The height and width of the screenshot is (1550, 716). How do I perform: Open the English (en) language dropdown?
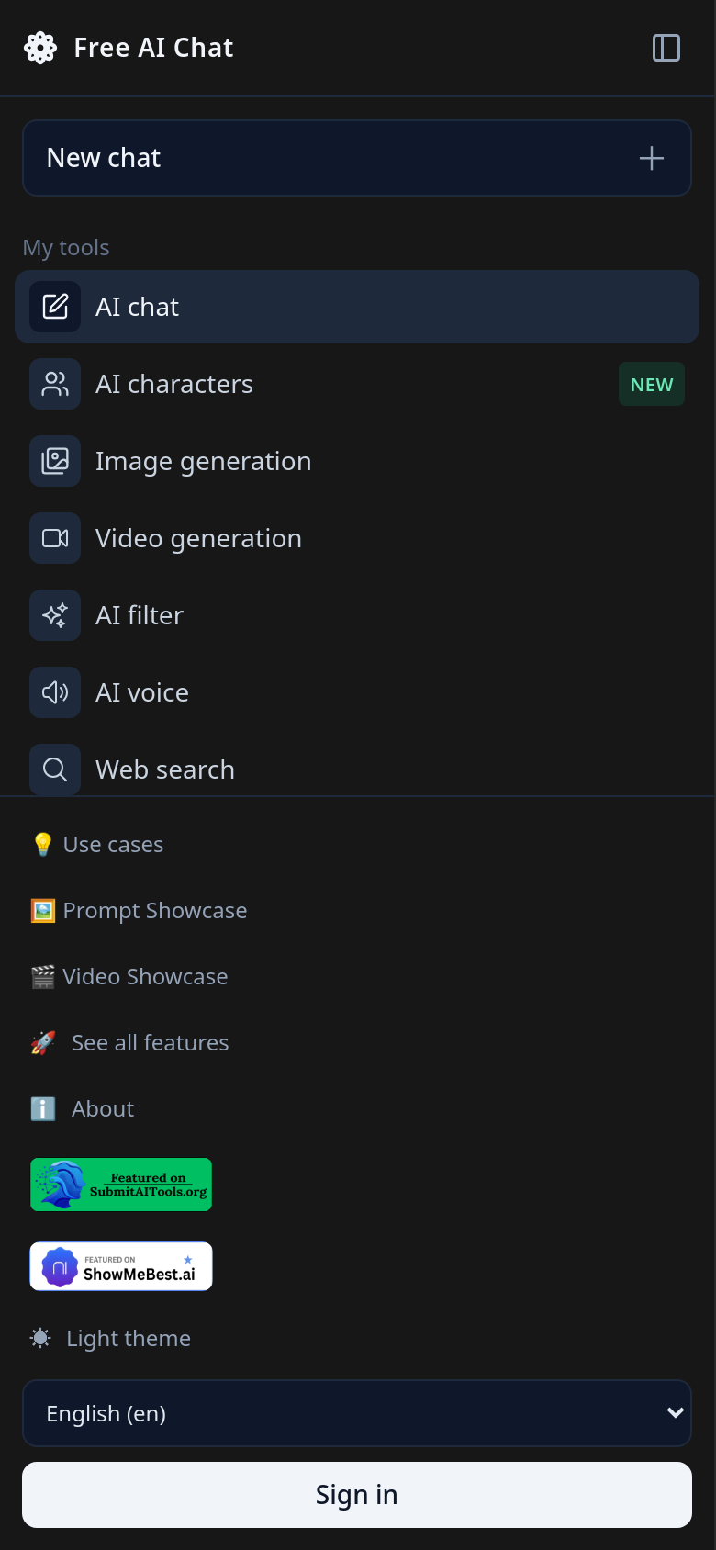click(x=357, y=1413)
